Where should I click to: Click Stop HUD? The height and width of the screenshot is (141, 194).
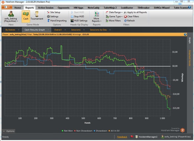point(77,16)
